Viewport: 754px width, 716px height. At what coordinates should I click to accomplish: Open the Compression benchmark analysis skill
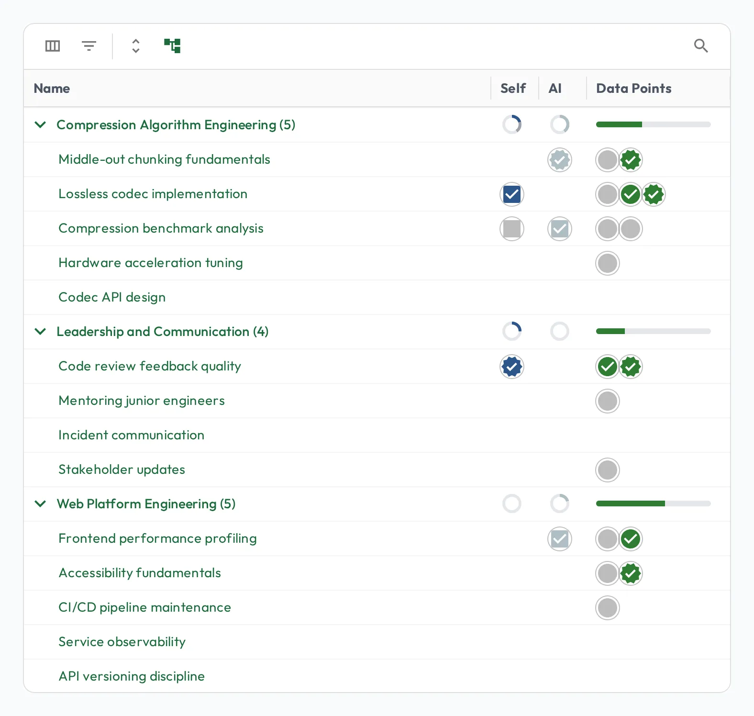click(x=161, y=228)
